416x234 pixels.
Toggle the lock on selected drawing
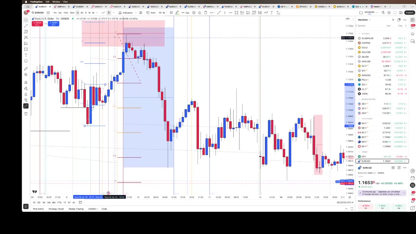tap(200, 13)
